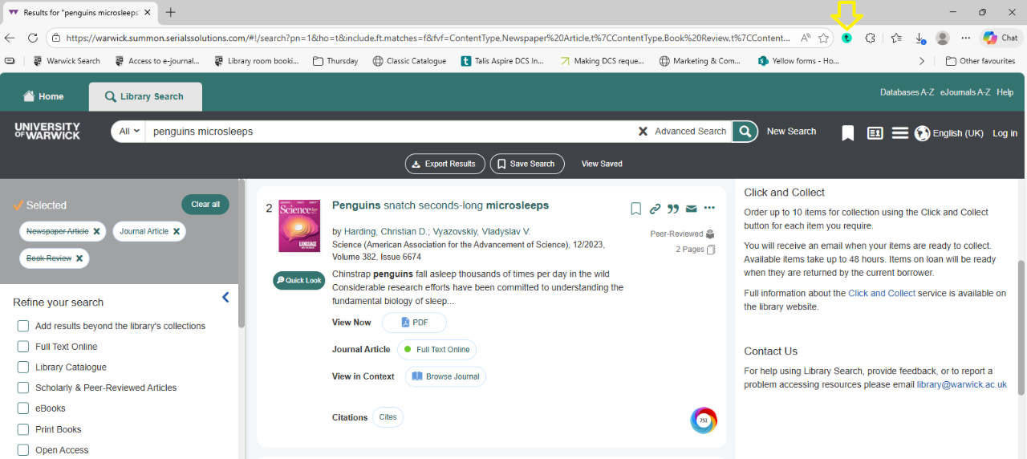Screen dimensions: 1027x459
Task: Check Scholarly & Peer-Reviewed Articles filter
Action: [23, 388]
